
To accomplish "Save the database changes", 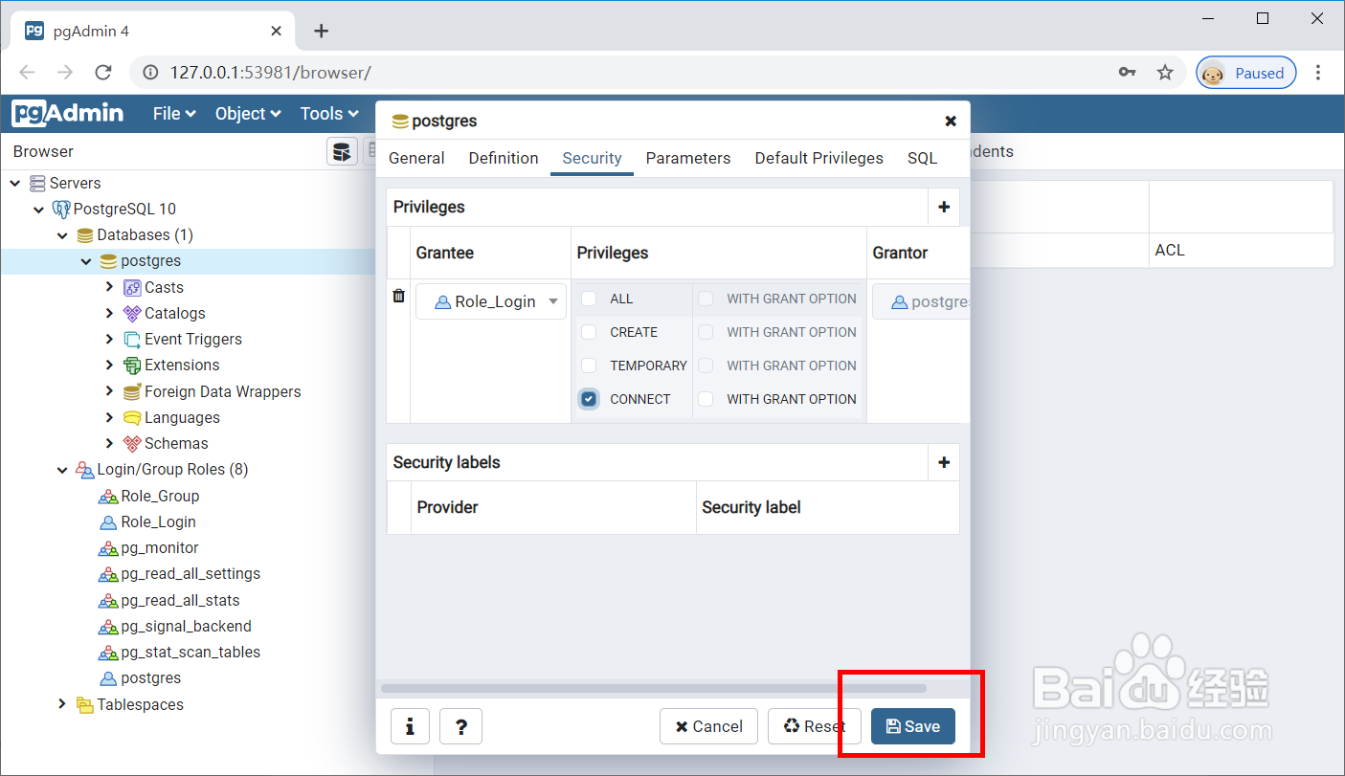I will click(x=912, y=726).
